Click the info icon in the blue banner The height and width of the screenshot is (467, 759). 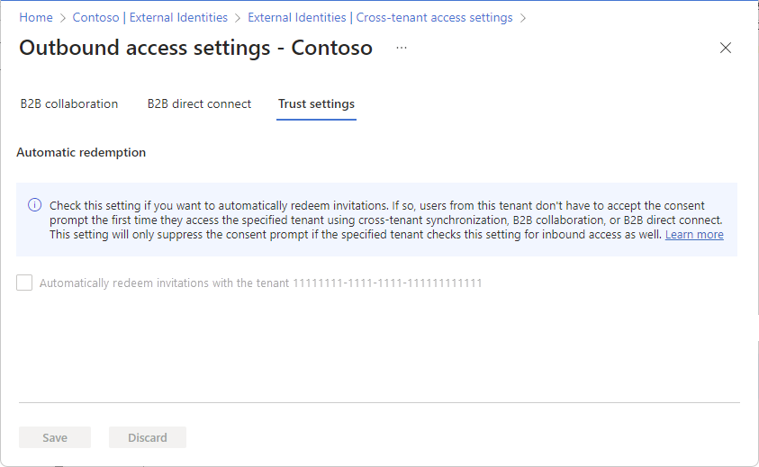34,204
